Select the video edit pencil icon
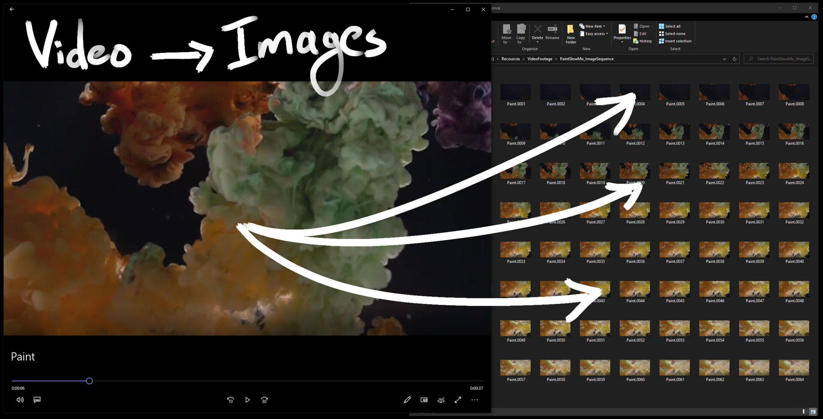This screenshot has height=419, width=823. click(407, 399)
